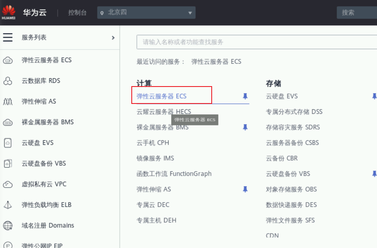Open 云耀云服务器 HECS service
Viewport: 377px width, 248px height.
click(164, 112)
